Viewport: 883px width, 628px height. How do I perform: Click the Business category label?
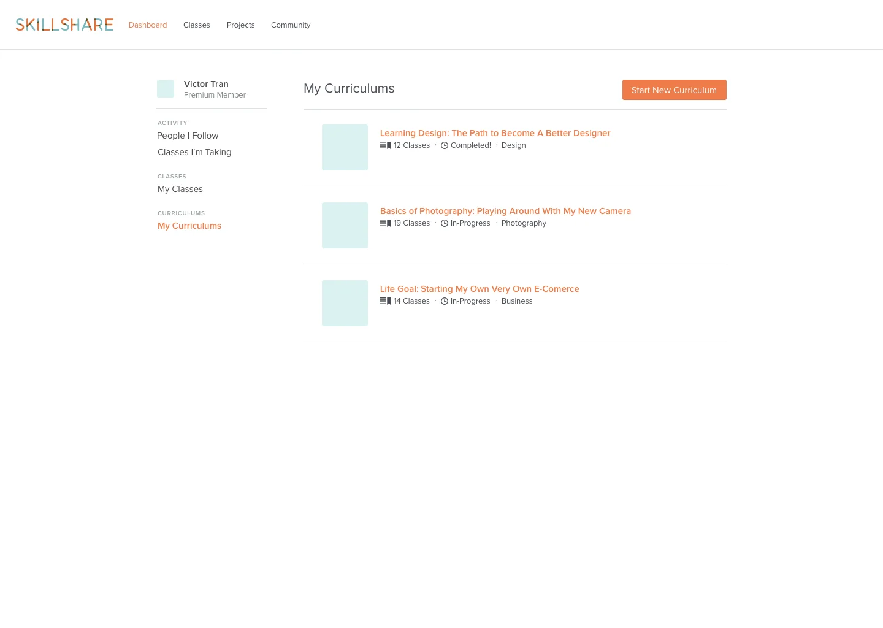coord(517,301)
